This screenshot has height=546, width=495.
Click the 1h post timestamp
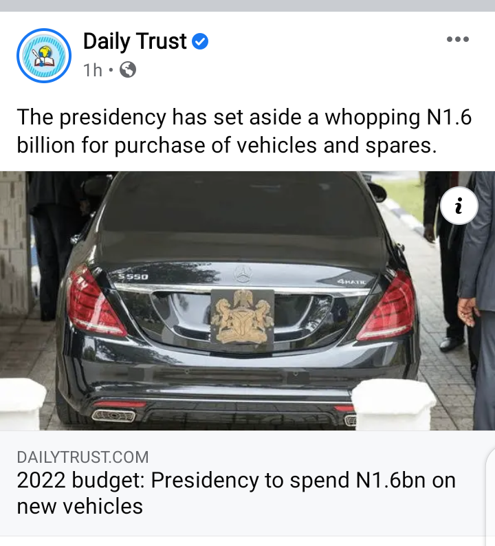(93, 70)
